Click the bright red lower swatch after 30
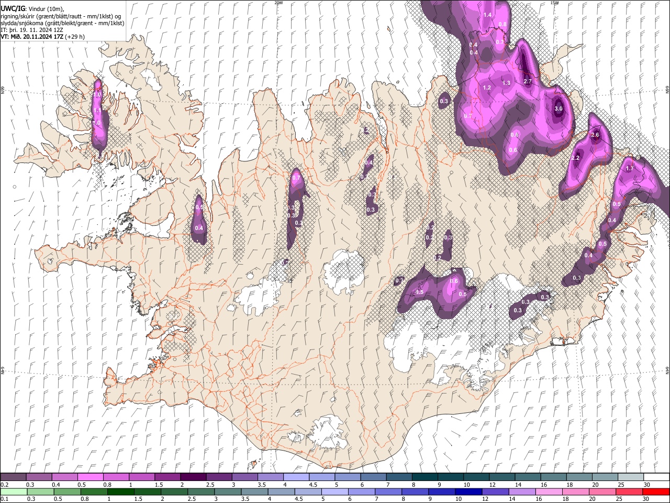The image size is (670, 503). pos(656,491)
